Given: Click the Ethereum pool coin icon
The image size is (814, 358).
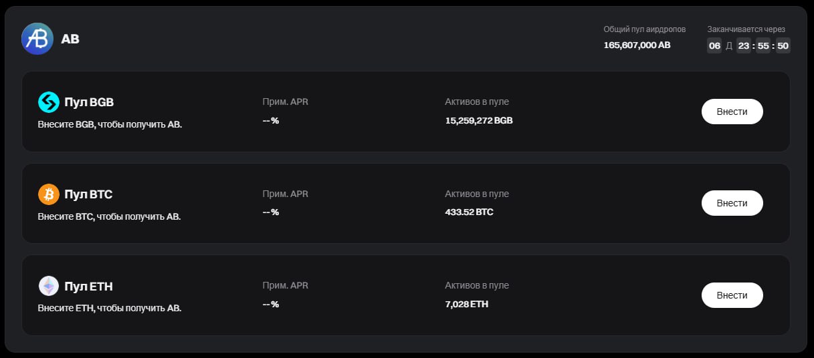Looking at the screenshot, I should (x=49, y=287).
